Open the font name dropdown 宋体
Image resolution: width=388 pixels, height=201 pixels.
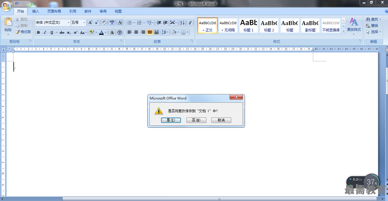(x=69, y=23)
